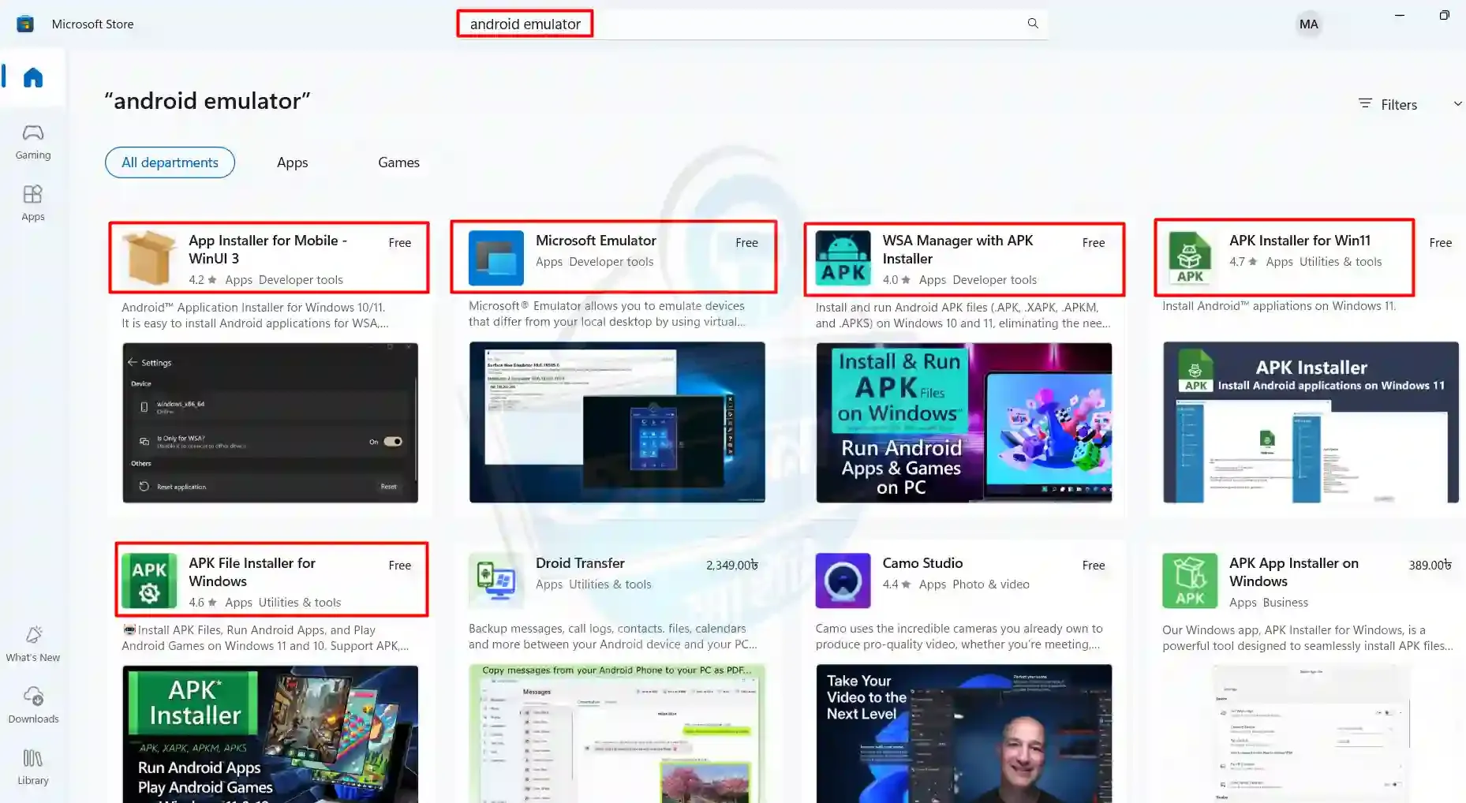Open What's New in the sidebar
The height and width of the screenshot is (803, 1466).
[33, 644]
